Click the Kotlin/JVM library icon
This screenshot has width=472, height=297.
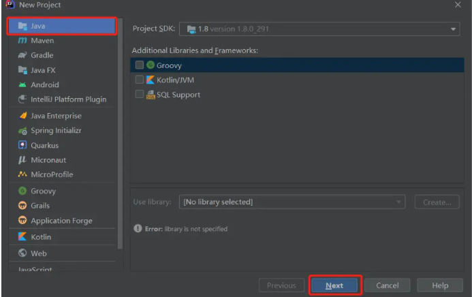[x=151, y=80]
